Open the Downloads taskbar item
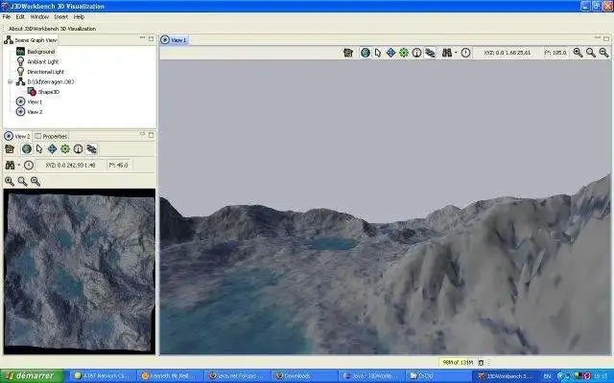The height and width of the screenshot is (383, 614). coord(303,375)
